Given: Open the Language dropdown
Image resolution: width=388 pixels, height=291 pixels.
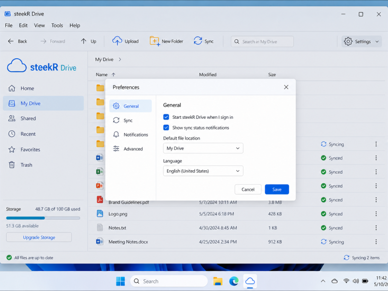Looking at the screenshot, I should pyautogui.click(x=203, y=171).
